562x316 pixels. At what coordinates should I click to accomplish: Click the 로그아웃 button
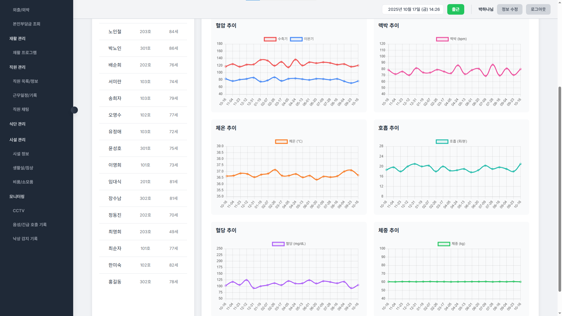[538, 9]
